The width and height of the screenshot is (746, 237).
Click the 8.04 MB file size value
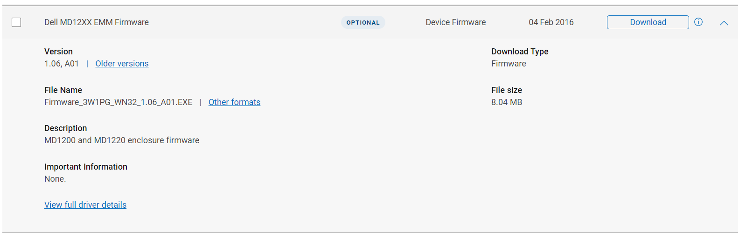tap(507, 102)
